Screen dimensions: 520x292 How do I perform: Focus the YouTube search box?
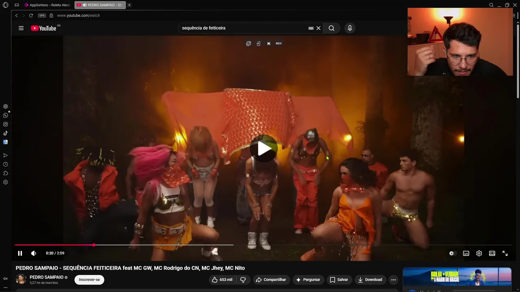coord(244,28)
